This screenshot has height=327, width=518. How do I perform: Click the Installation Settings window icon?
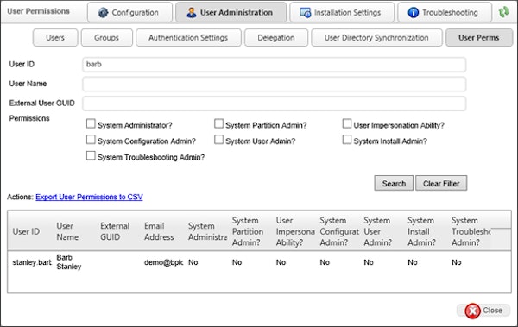[x=306, y=13]
